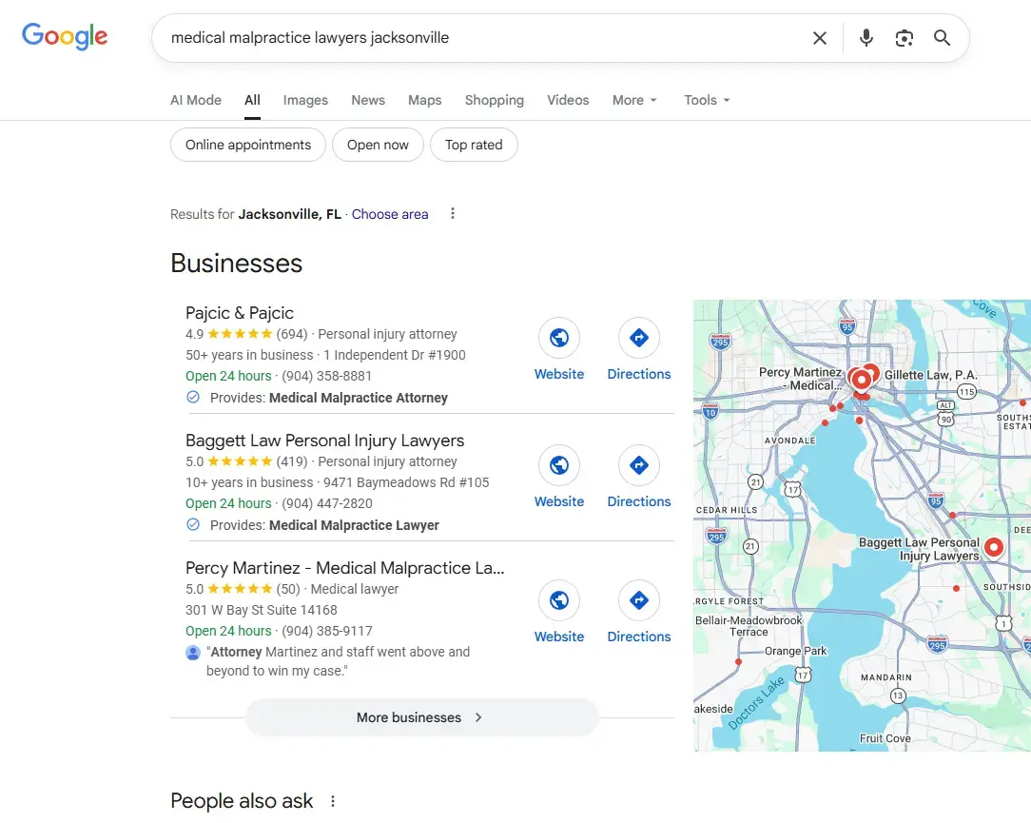Open Baggett Law website globe icon
The height and width of the screenshot is (823, 1031).
pos(559,465)
